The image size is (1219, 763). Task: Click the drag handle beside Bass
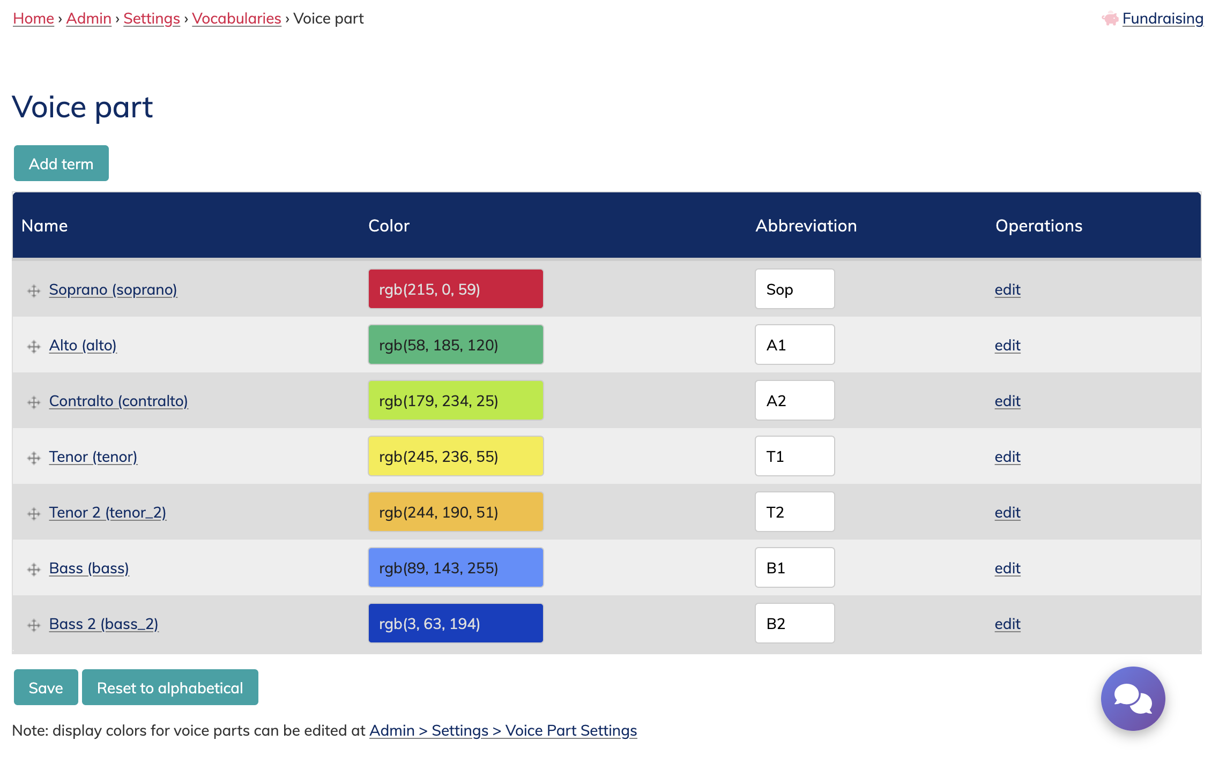[x=34, y=569]
